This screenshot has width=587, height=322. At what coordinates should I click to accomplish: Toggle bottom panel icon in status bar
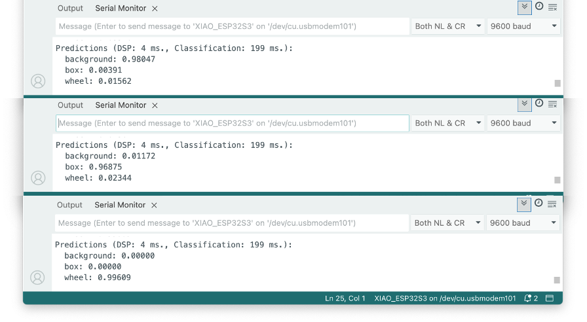[550, 298]
